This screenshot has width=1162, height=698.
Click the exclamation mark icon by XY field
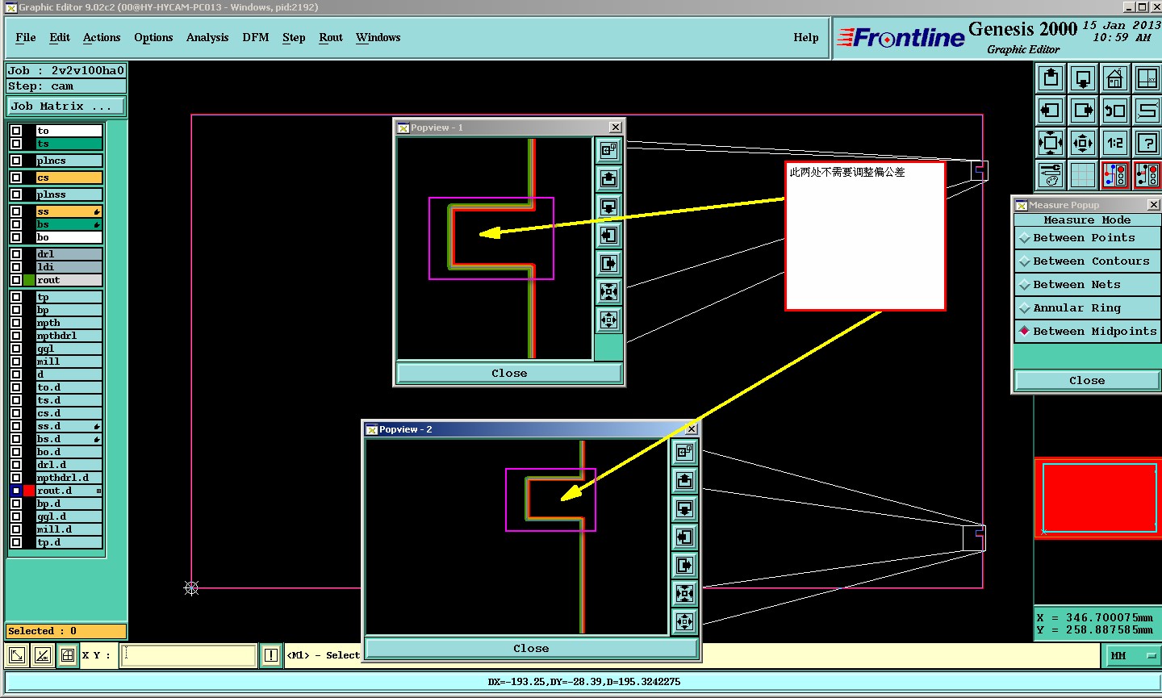(271, 655)
